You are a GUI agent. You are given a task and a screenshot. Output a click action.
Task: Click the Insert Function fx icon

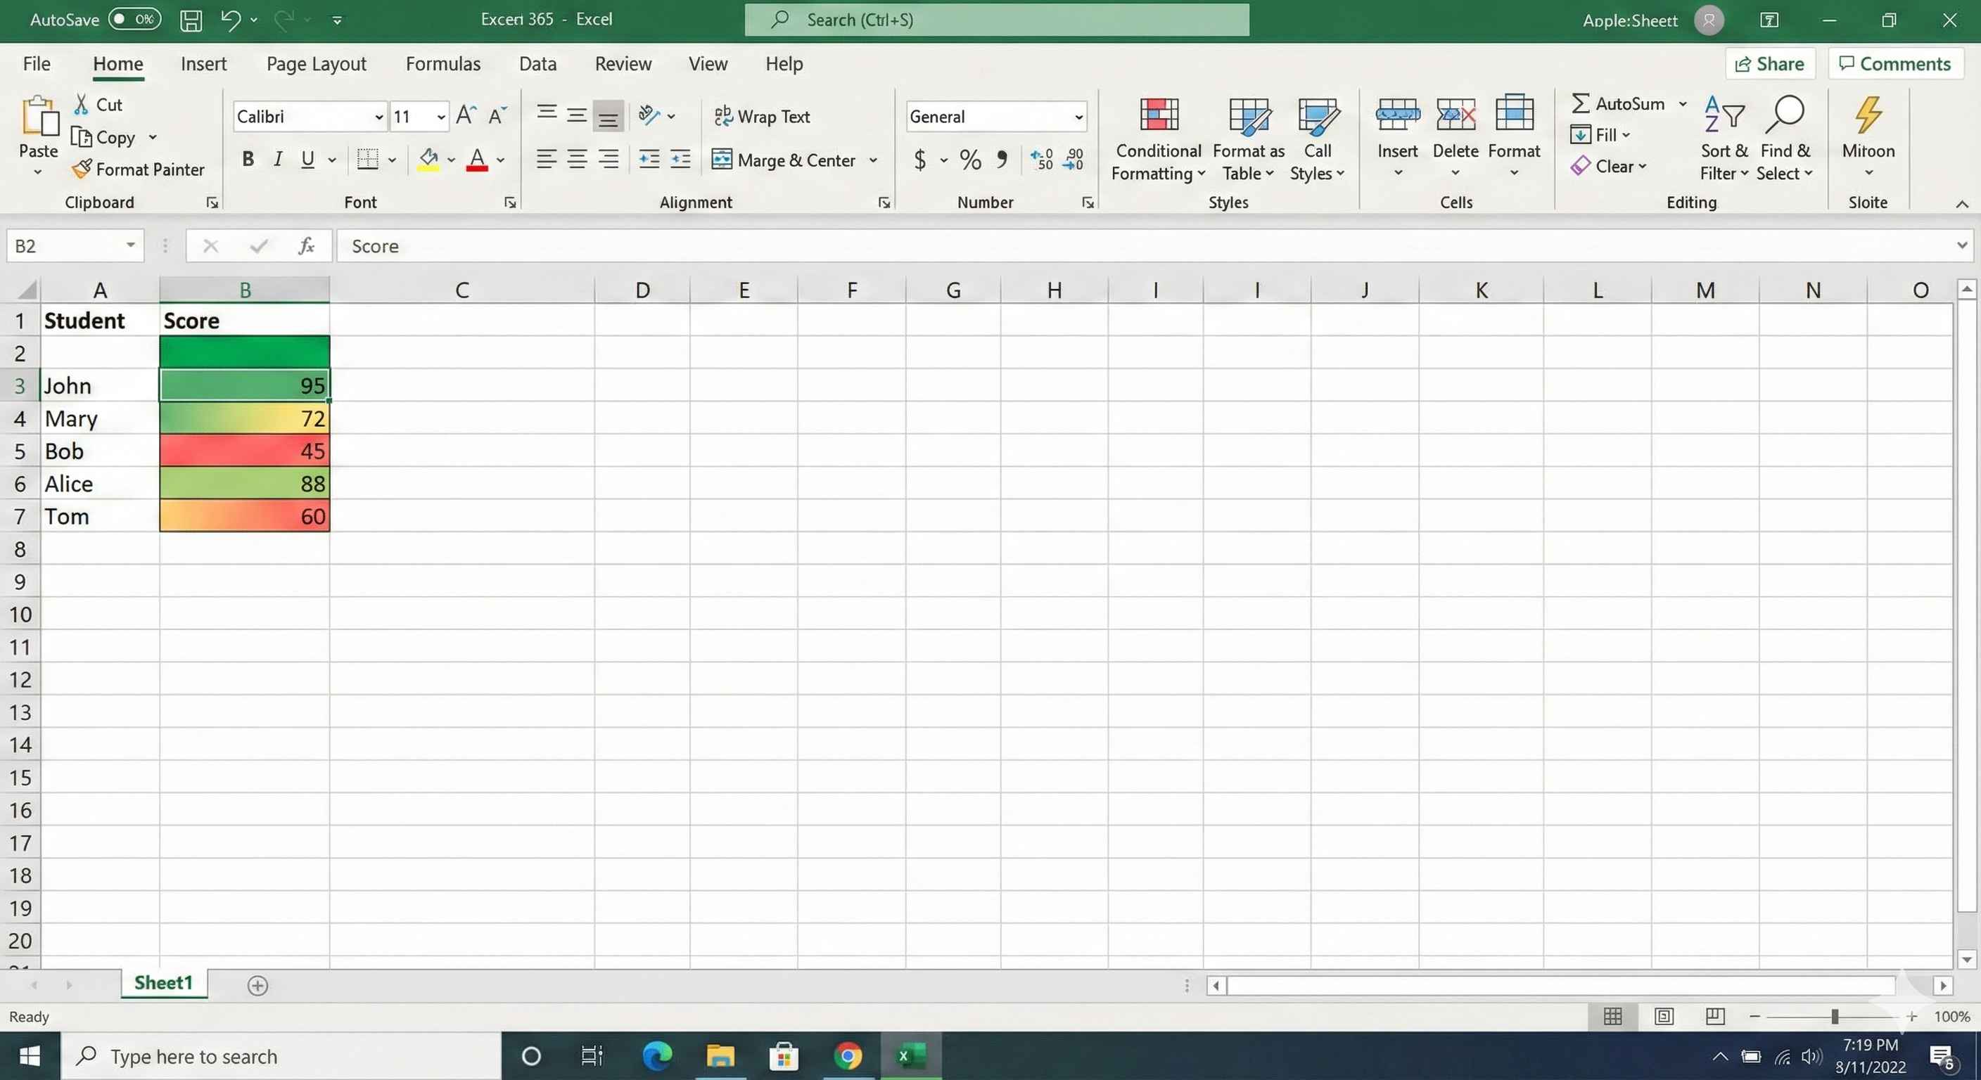click(306, 246)
